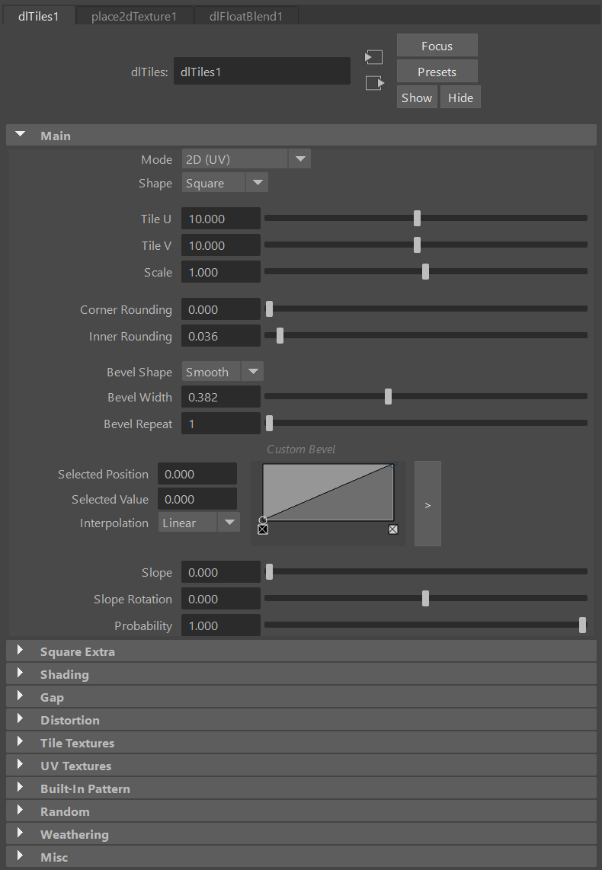Click the Hide button
This screenshot has height=870, width=602.
(460, 98)
